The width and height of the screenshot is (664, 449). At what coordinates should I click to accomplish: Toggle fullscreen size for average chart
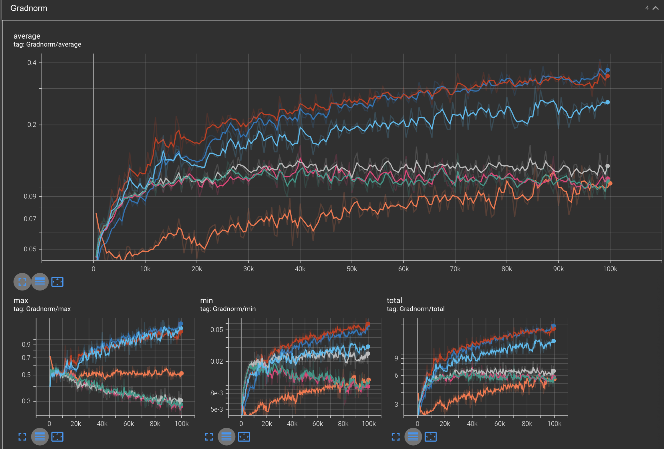(22, 282)
